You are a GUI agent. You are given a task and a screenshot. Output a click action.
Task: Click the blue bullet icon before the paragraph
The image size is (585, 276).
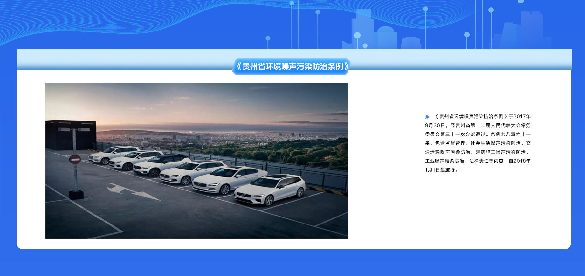427,117
